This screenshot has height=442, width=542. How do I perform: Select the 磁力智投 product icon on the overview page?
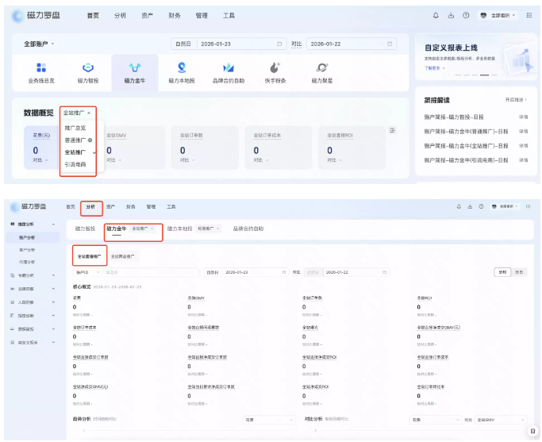click(x=88, y=67)
